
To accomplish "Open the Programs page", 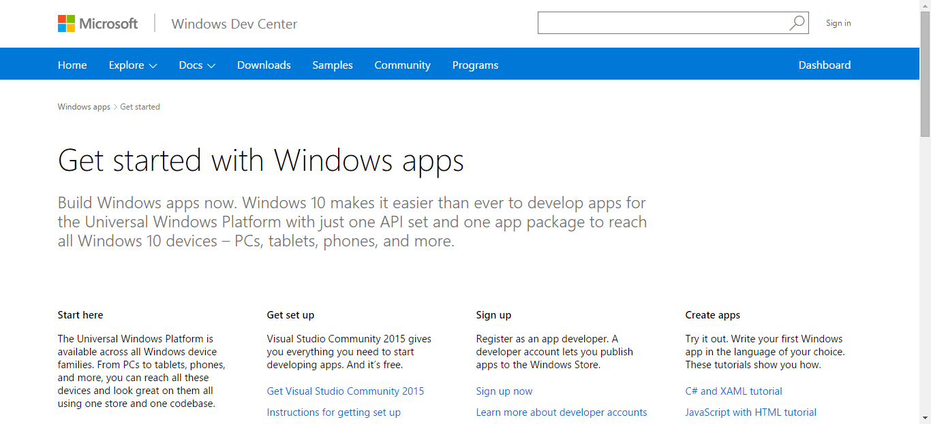I will [475, 65].
